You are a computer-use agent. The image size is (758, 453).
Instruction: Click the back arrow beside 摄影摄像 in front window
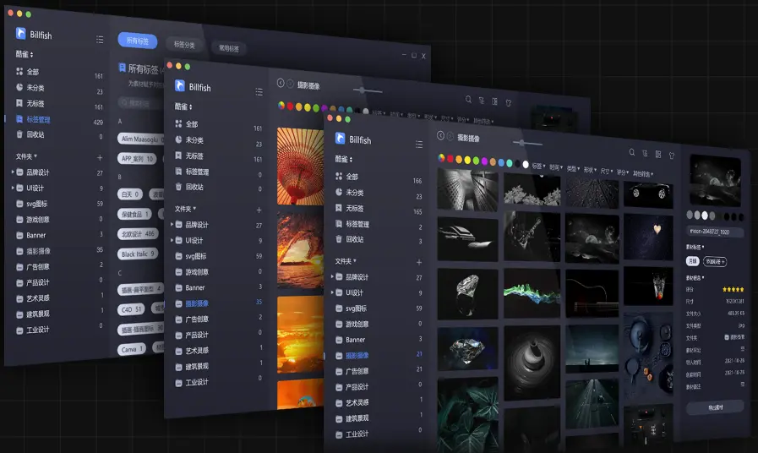440,135
